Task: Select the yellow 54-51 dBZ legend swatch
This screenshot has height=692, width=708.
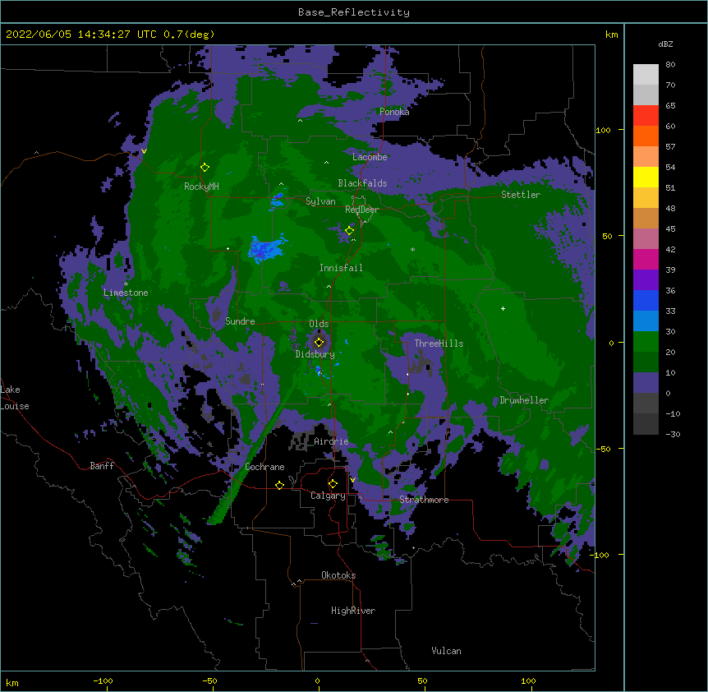Action: pyautogui.click(x=646, y=178)
